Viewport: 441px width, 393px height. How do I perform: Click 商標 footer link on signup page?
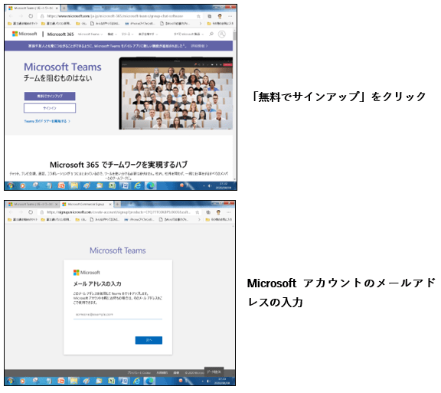click(x=176, y=373)
